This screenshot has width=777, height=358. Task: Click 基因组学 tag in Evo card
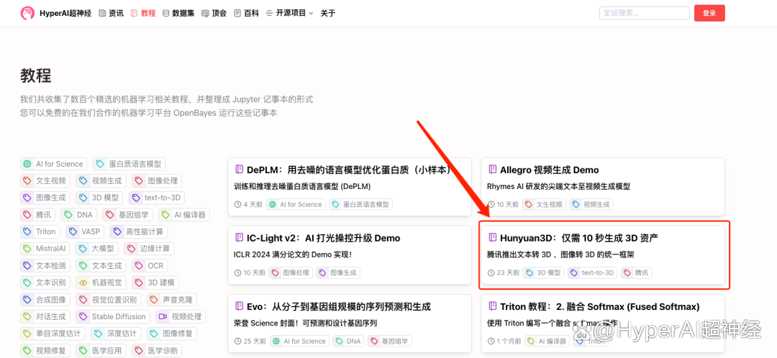389,341
